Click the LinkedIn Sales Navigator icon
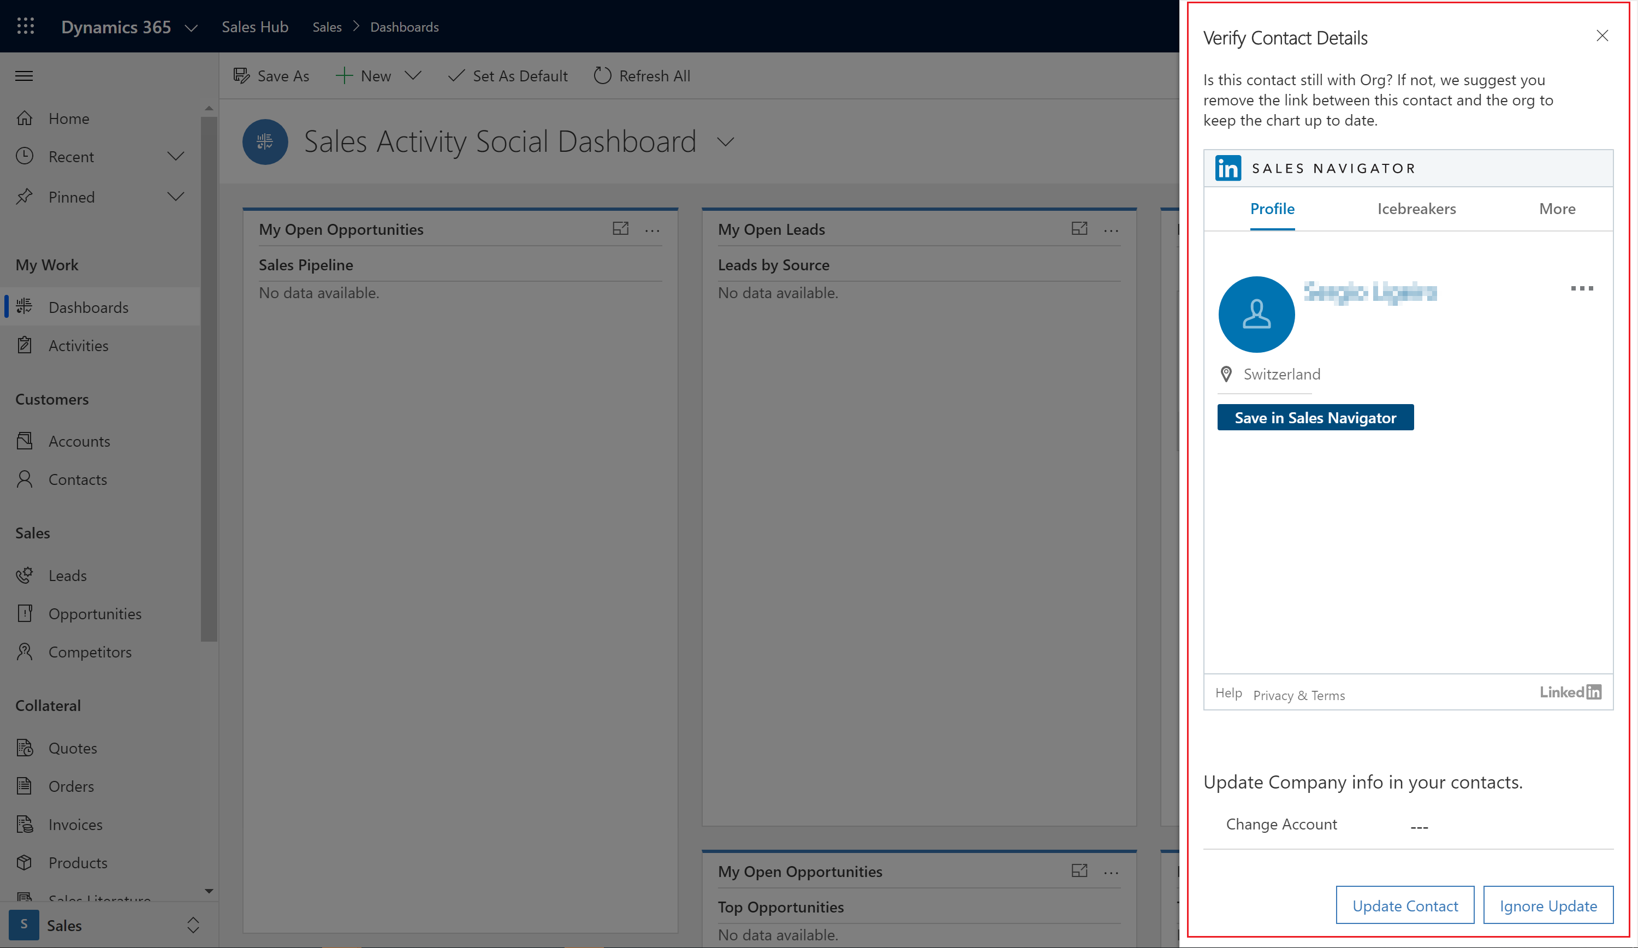 (1228, 167)
